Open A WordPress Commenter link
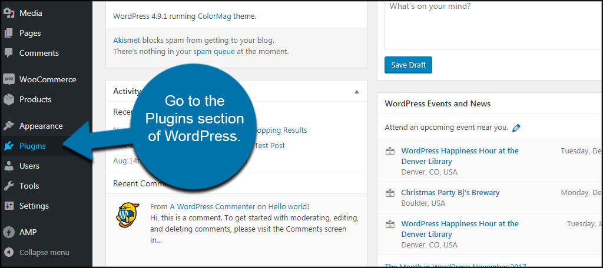 tap(212, 206)
